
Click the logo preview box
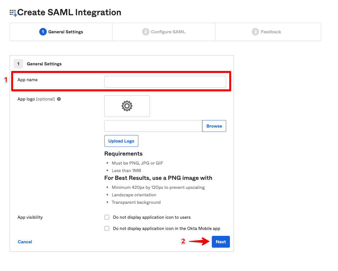pos(127,106)
